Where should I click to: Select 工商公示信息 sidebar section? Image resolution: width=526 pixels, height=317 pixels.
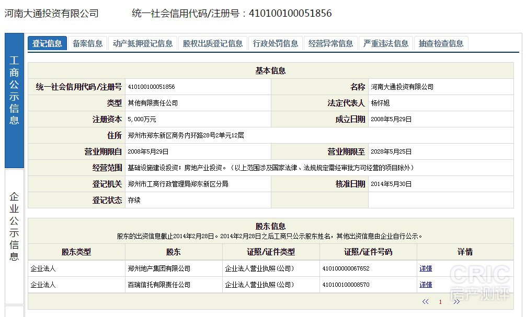[14, 100]
